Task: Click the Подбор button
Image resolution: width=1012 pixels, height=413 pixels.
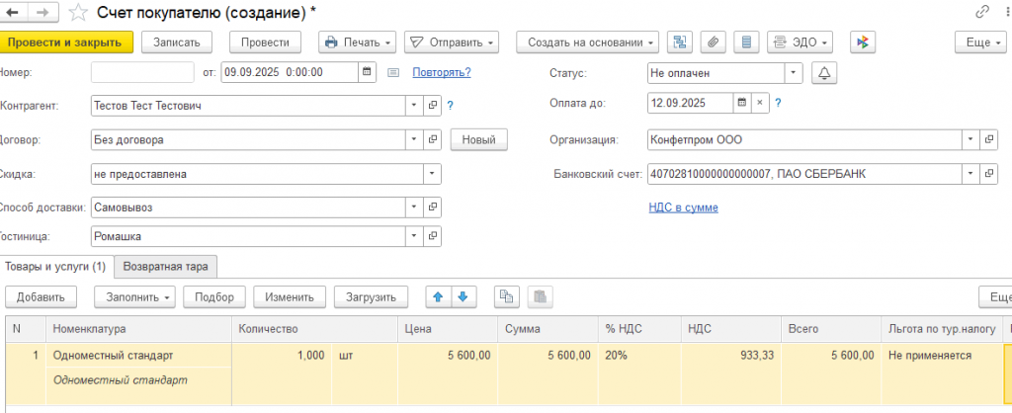Action: pos(214,296)
